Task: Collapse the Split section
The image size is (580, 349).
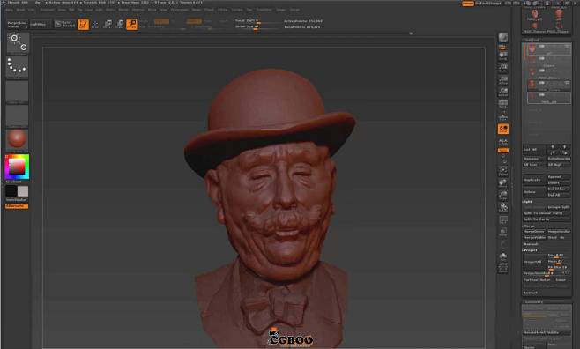Action: (x=527, y=202)
